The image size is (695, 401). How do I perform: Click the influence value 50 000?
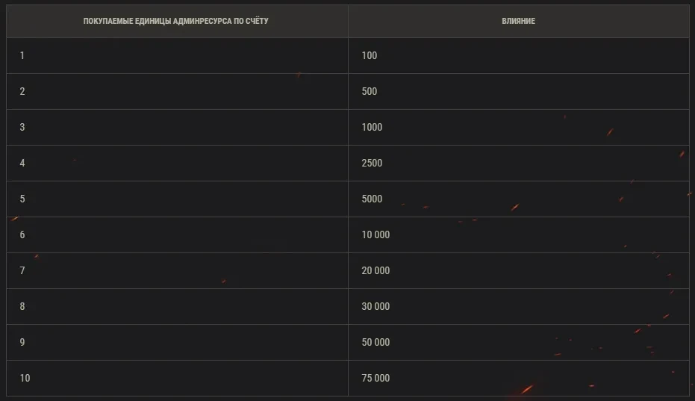coord(375,342)
